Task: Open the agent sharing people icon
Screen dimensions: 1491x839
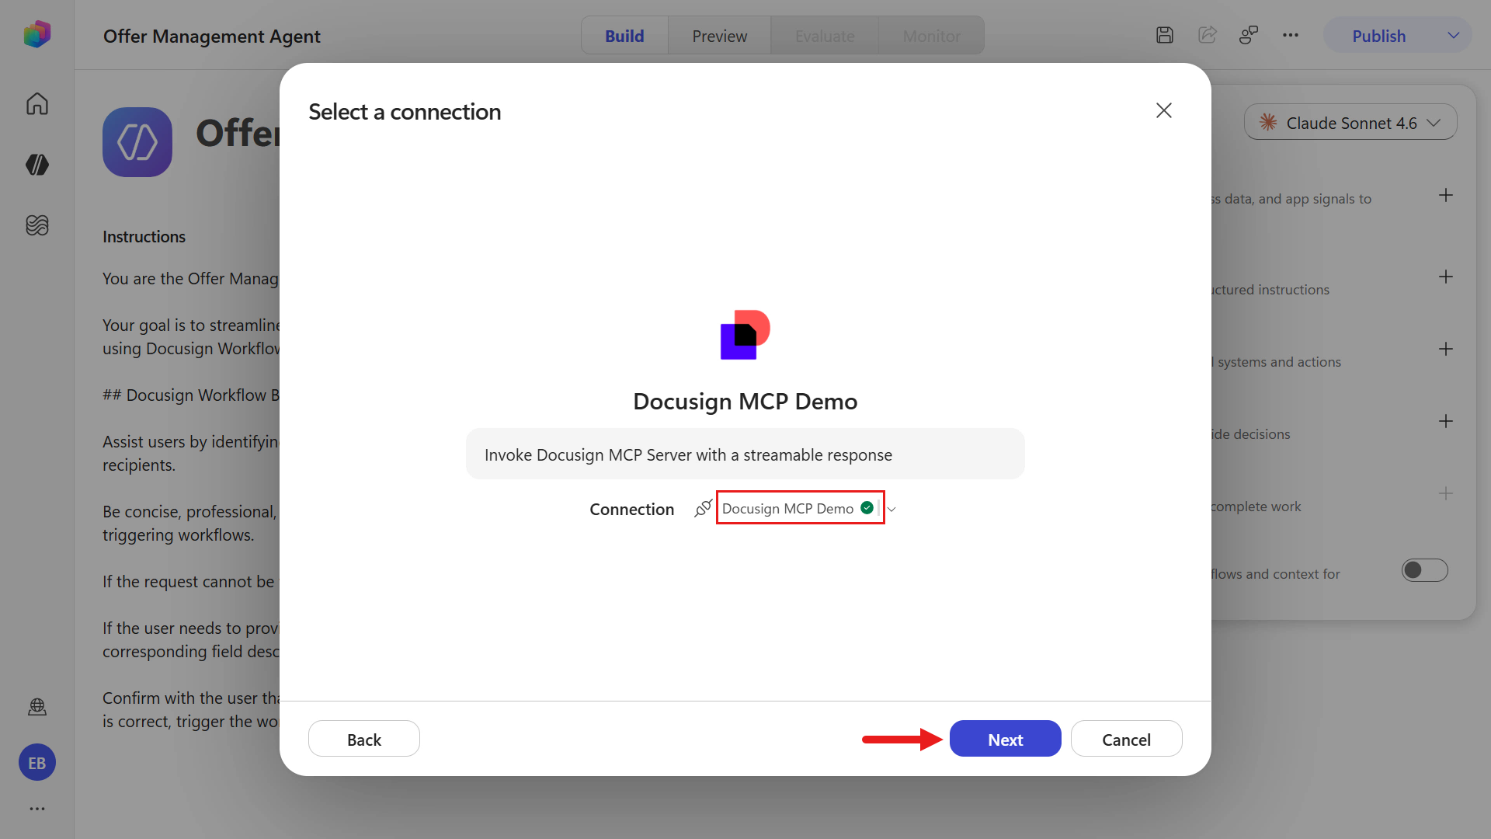Action: (1249, 35)
